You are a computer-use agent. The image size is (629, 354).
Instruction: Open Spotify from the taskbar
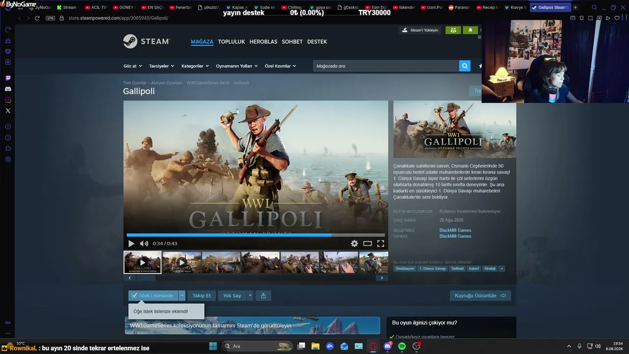(402, 346)
